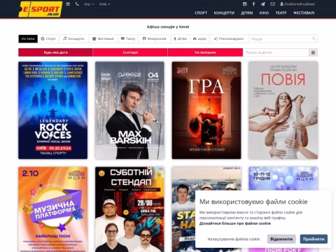
Task: Click the Відхилити cookie button
Action: (x=281, y=239)
